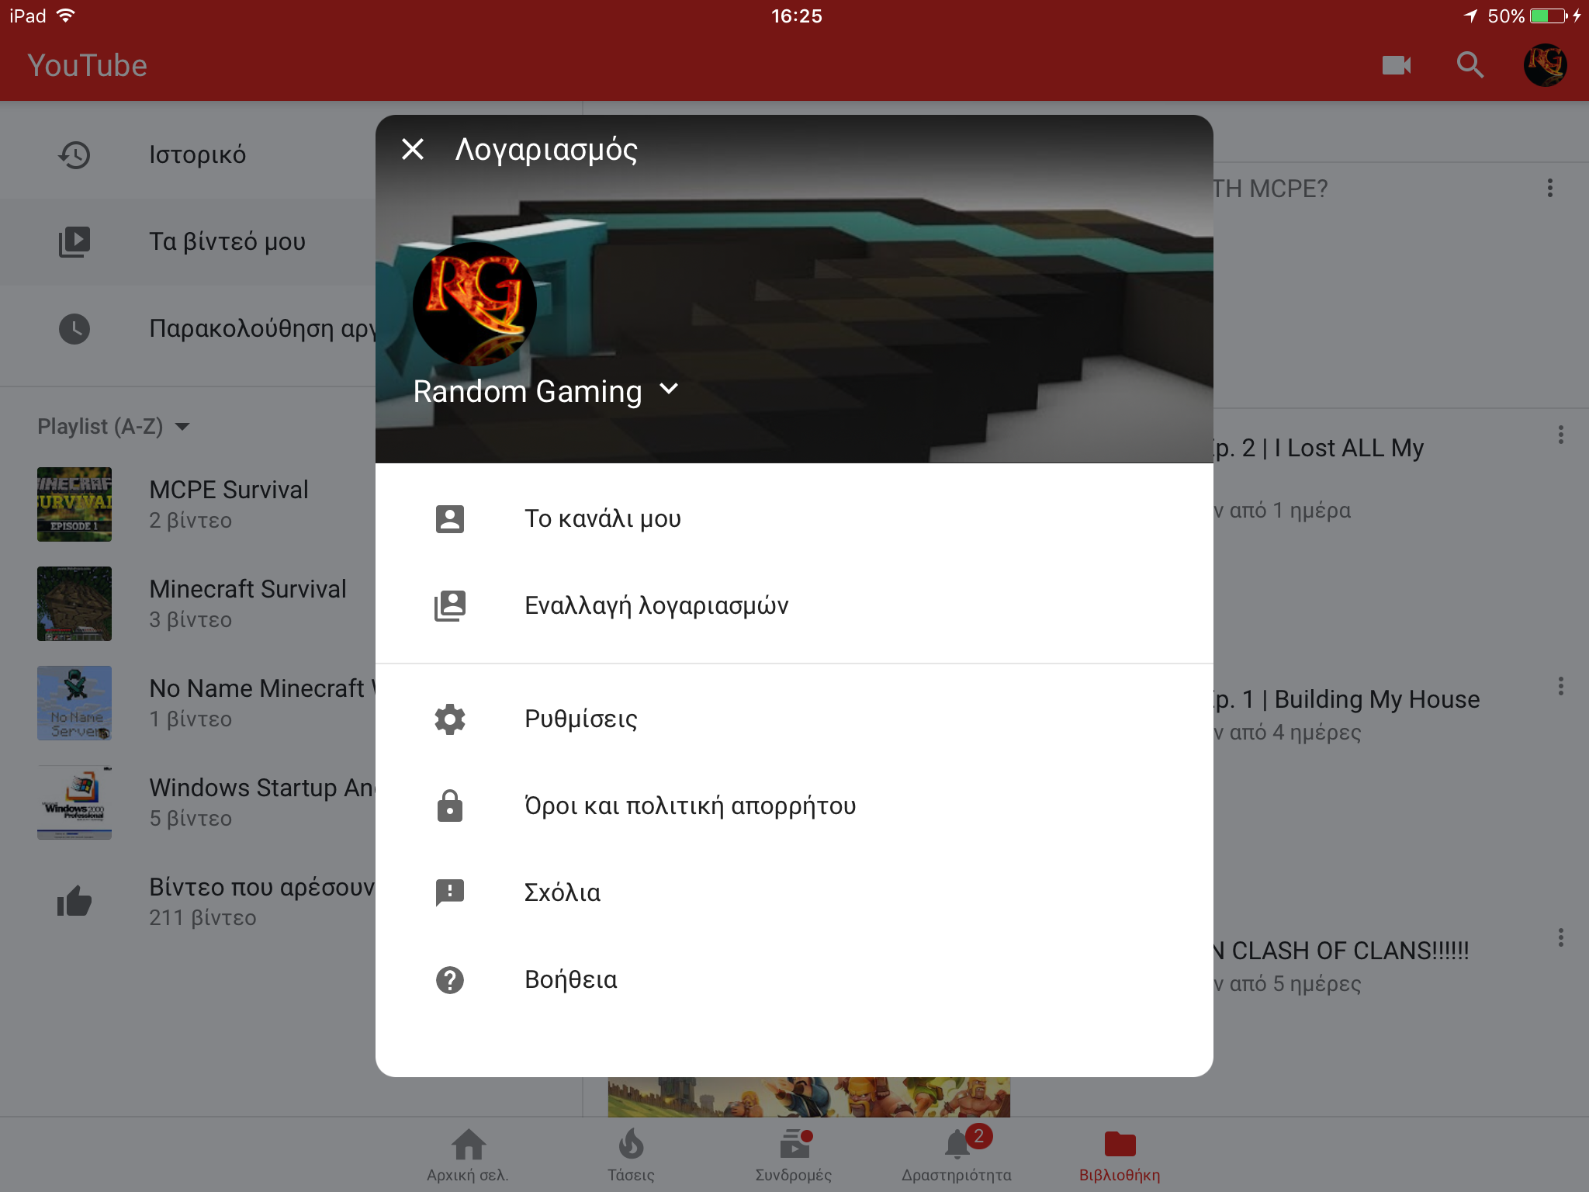Screen dimensions: 1589x1192
Task: Tap the No Name Server thumbnail
Action: click(74, 703)
